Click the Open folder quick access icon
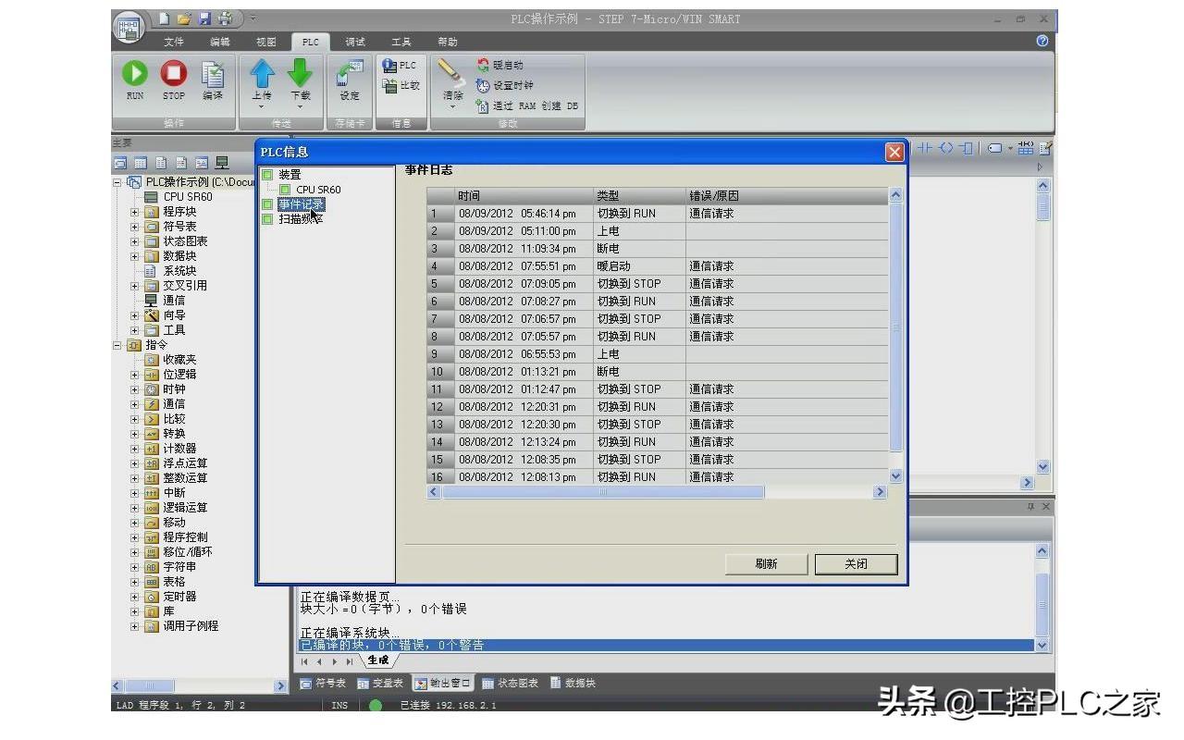This screenshot has width=1184, height=740. pyautogui.click(x=184, y=18)
